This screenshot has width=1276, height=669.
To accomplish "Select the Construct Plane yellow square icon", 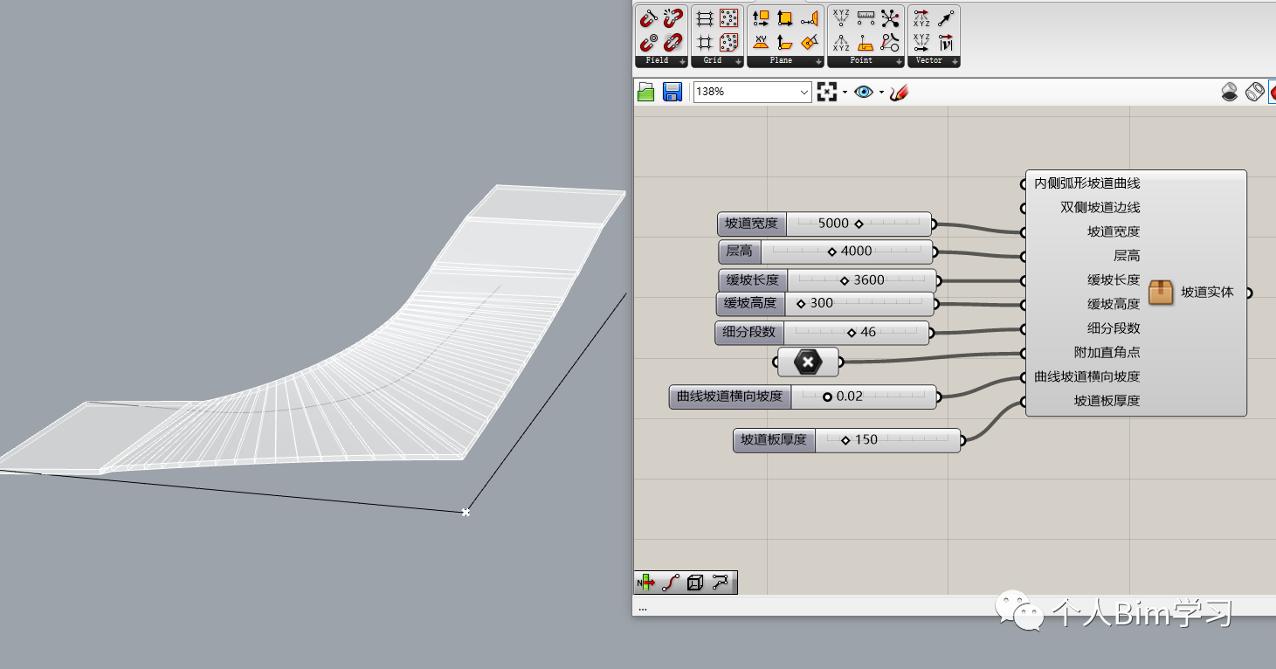I will click(785, 17).
